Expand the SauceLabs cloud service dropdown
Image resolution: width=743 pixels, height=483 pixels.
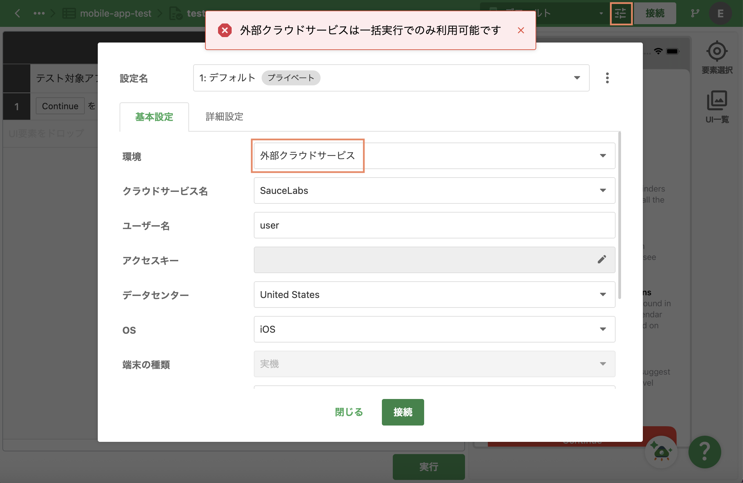tap(434, 190)
